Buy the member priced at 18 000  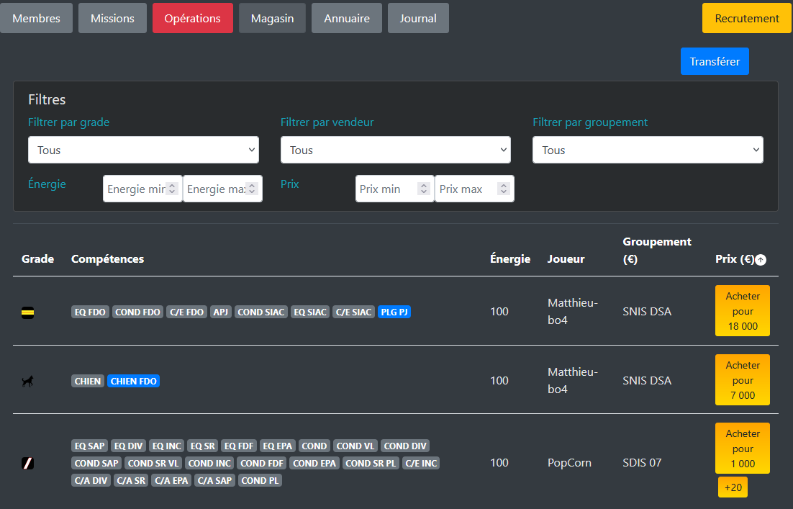pyautogui.click(x=742, y=311)
